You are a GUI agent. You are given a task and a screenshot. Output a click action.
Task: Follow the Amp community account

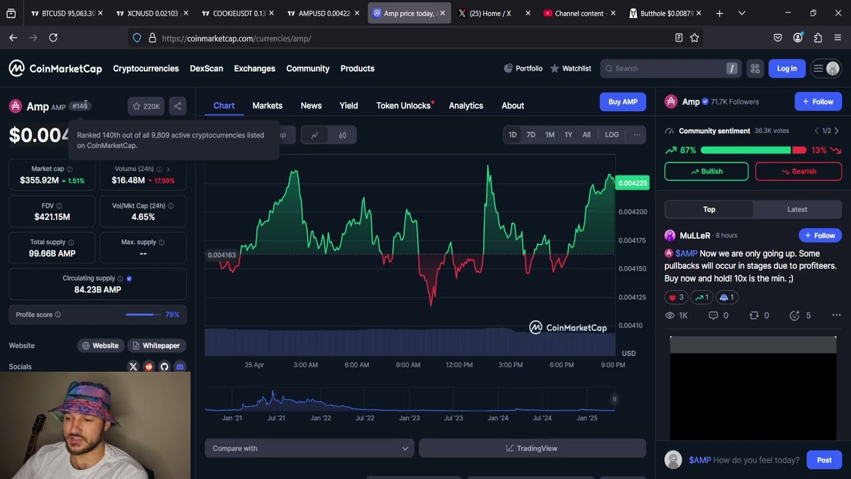(x=818, y=102)
